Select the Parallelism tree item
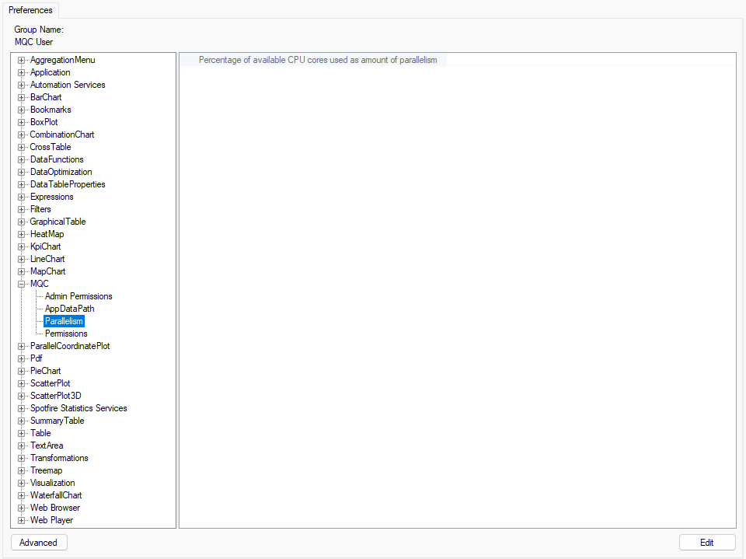 [63, 321]
